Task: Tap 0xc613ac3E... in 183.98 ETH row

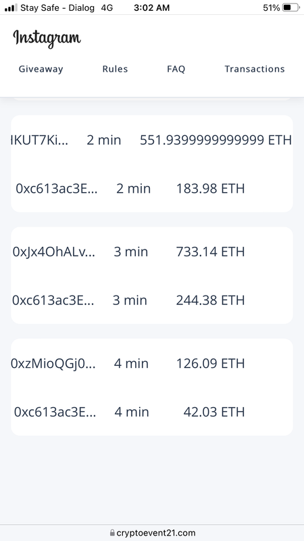Action: [x=57, y=189]
